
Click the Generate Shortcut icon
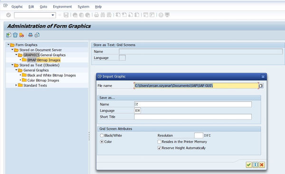pos(152,15)
